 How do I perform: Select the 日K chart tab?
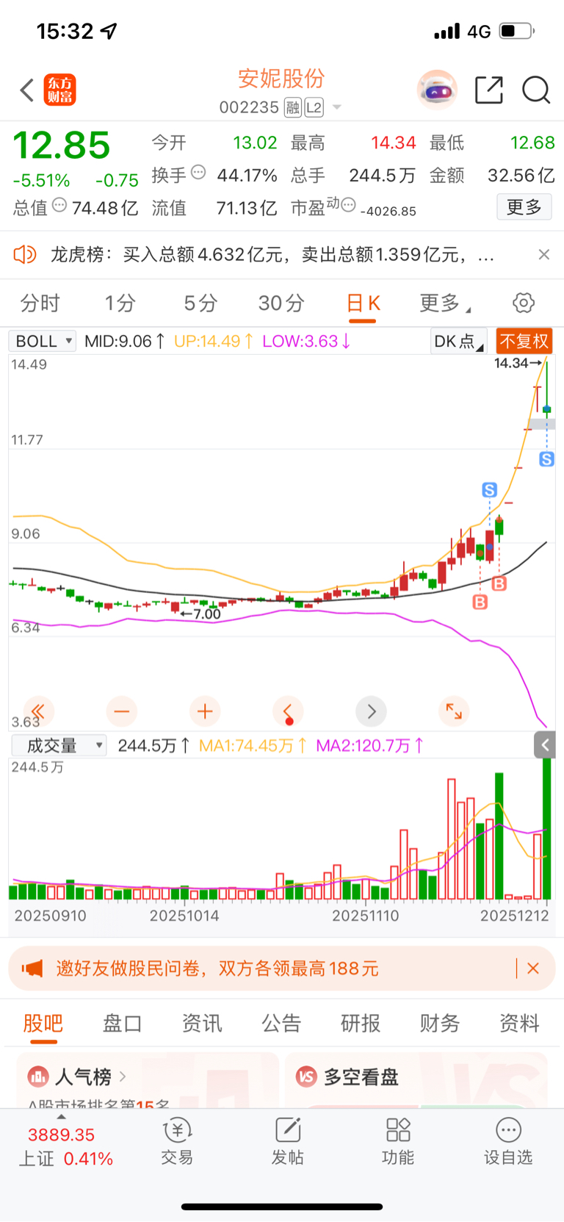364,303
